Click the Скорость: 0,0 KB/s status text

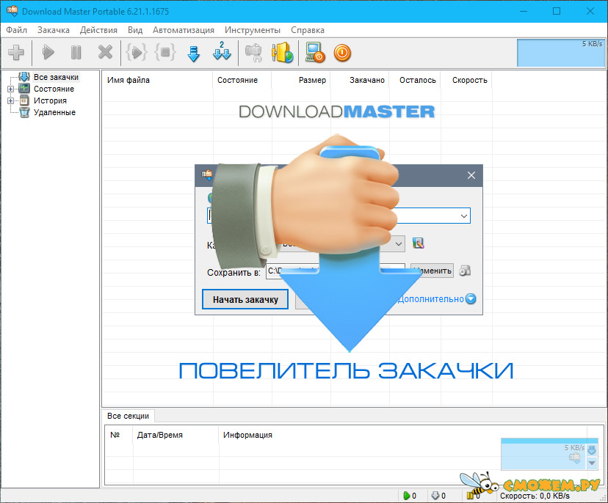[x=535, y=496]
